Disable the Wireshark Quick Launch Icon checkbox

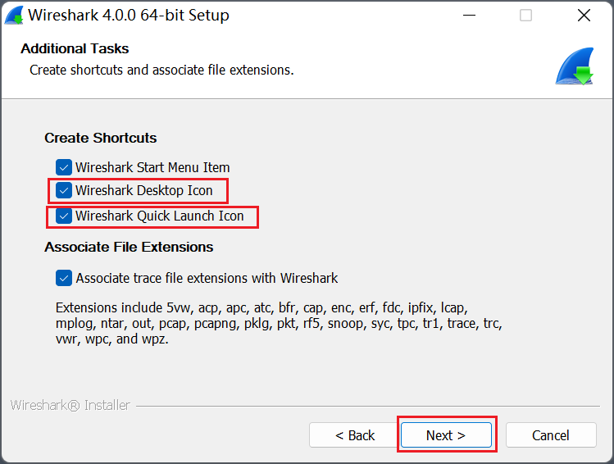pos(64,216)
